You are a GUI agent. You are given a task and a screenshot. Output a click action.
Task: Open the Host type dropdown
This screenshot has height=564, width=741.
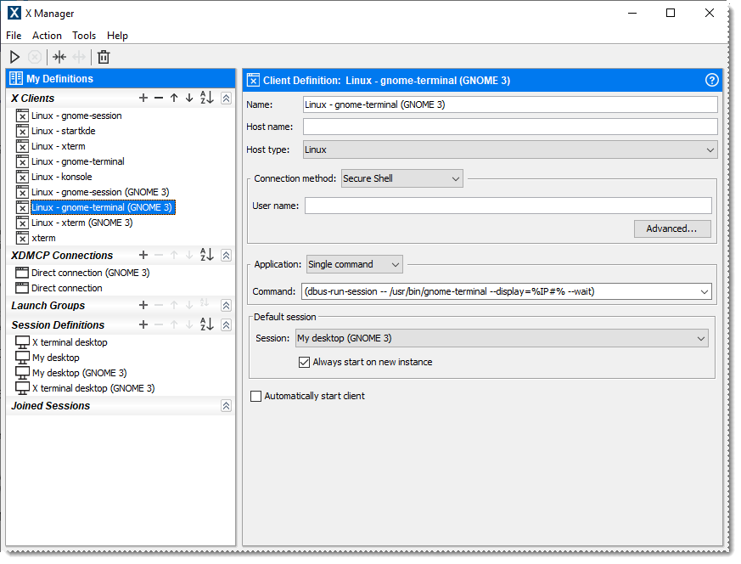click(510, 149)
